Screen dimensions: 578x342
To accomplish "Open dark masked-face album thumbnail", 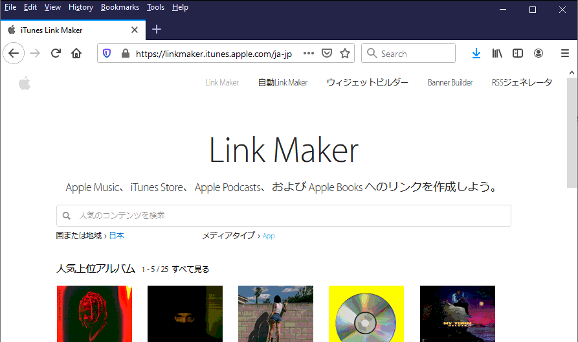I will coord(185,313).
